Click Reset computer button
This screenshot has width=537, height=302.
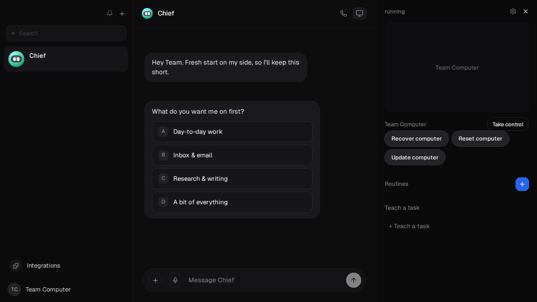[480, 138]
